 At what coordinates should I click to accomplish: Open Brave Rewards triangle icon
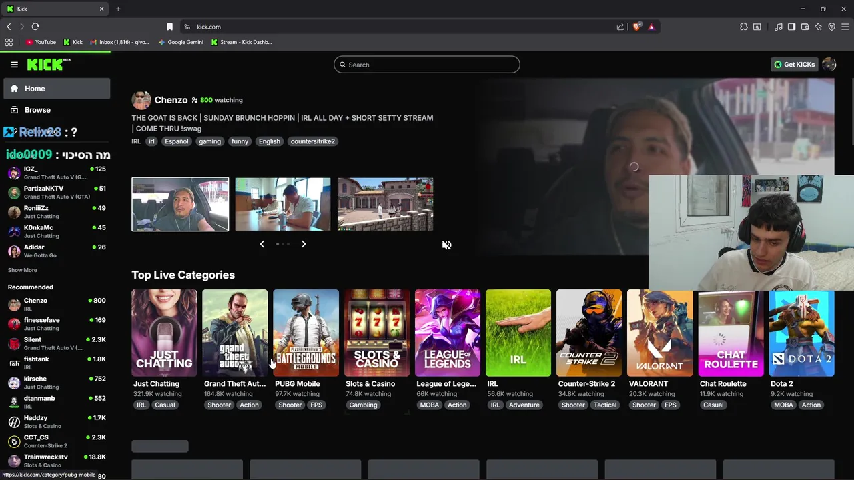click(x=651, y=27)
